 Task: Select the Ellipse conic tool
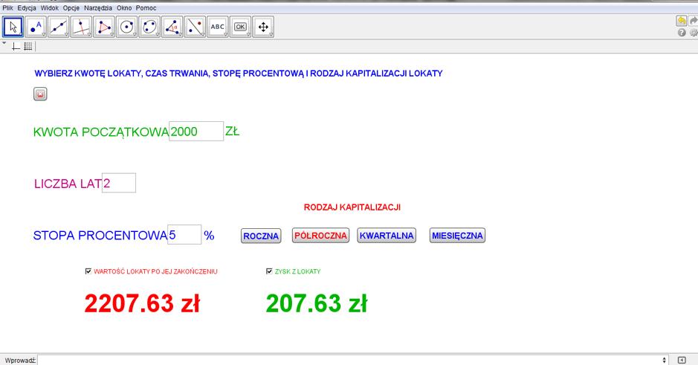(149, 27)
